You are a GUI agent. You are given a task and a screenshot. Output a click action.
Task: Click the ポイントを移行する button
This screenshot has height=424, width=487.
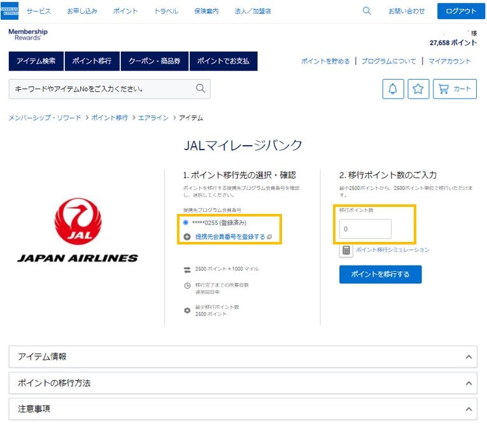click(x=380, y=274)
